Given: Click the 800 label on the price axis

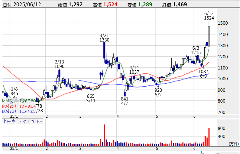Looking at the screenshot, I should point(222,101).
